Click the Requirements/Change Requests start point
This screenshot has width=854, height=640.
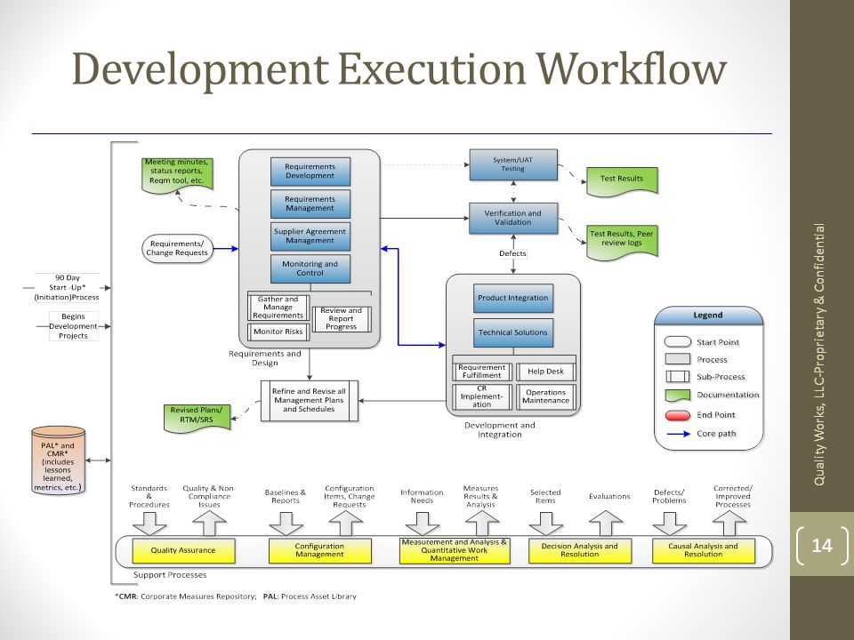click(x=177, y=249)
